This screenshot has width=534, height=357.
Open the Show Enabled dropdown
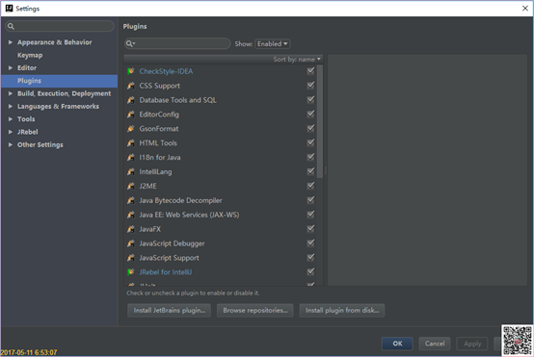coord(273,43)
